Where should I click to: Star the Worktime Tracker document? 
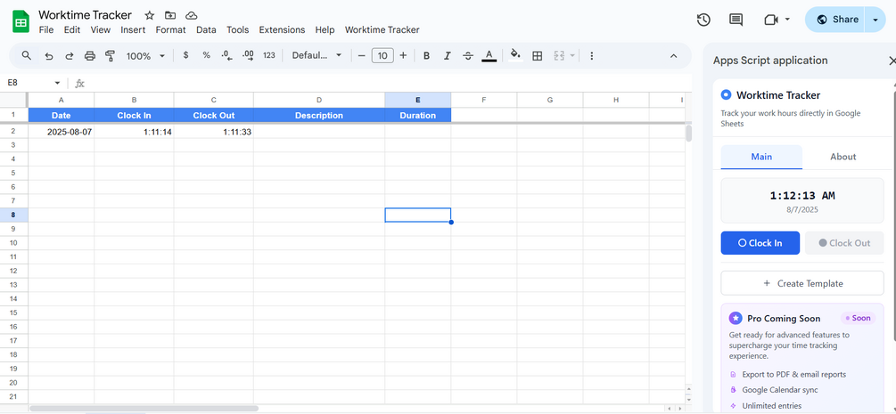149,15
